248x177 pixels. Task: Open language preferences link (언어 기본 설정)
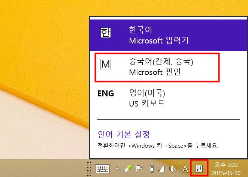(124, 134)
